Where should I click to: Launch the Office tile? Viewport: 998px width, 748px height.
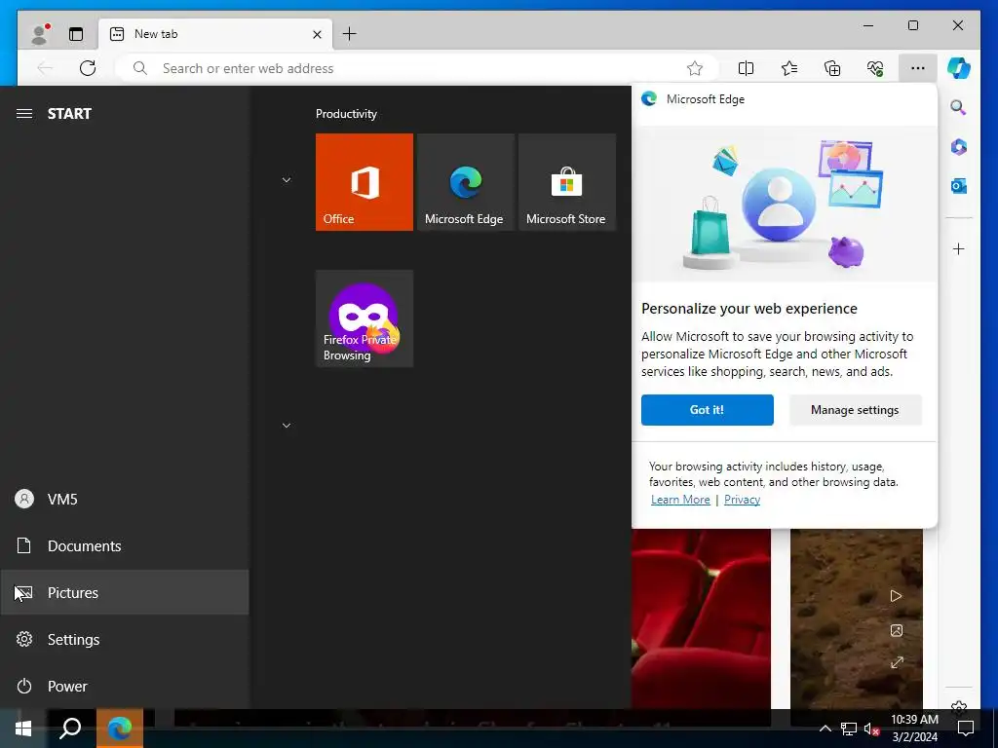(365, 182)
